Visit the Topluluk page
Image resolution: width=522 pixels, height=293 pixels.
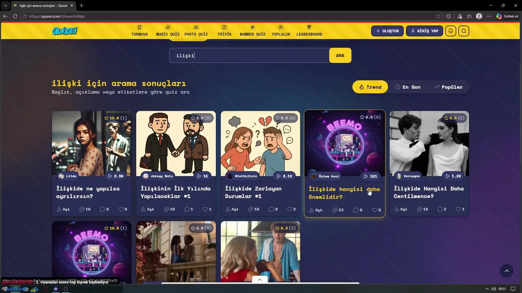point(281,31)
